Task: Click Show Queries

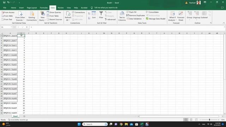Action: click(54, 12)
